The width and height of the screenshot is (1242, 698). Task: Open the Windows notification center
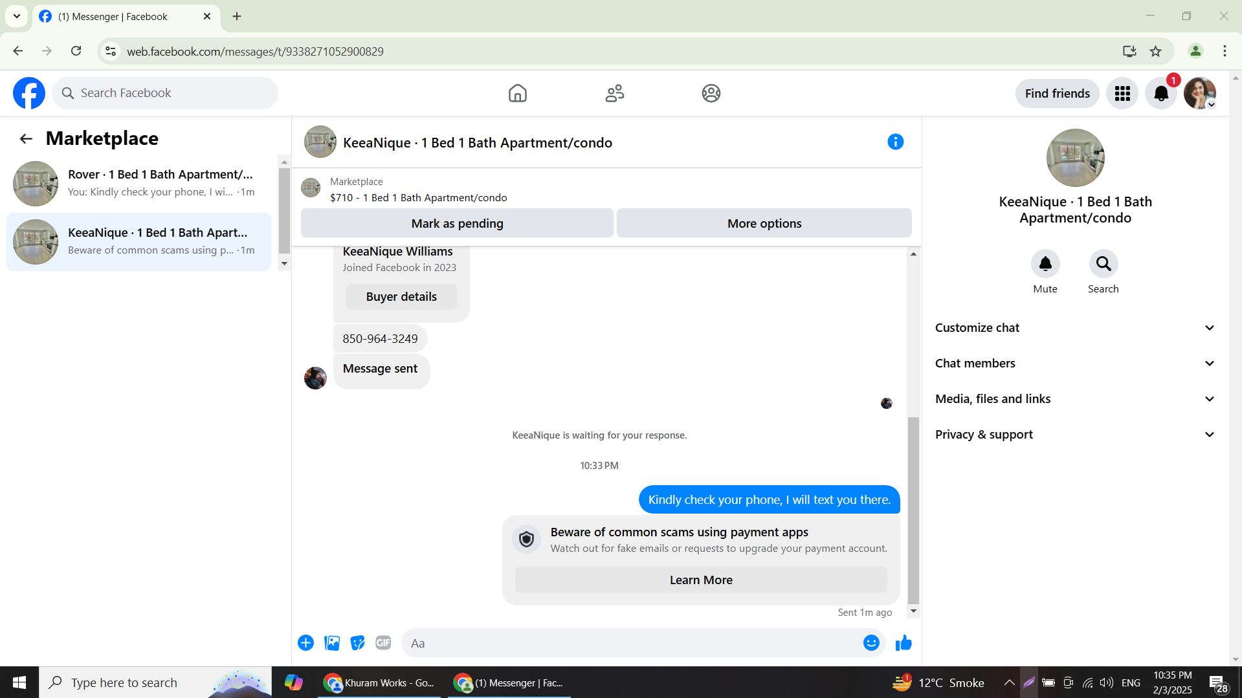click(x=1218, y=683)
